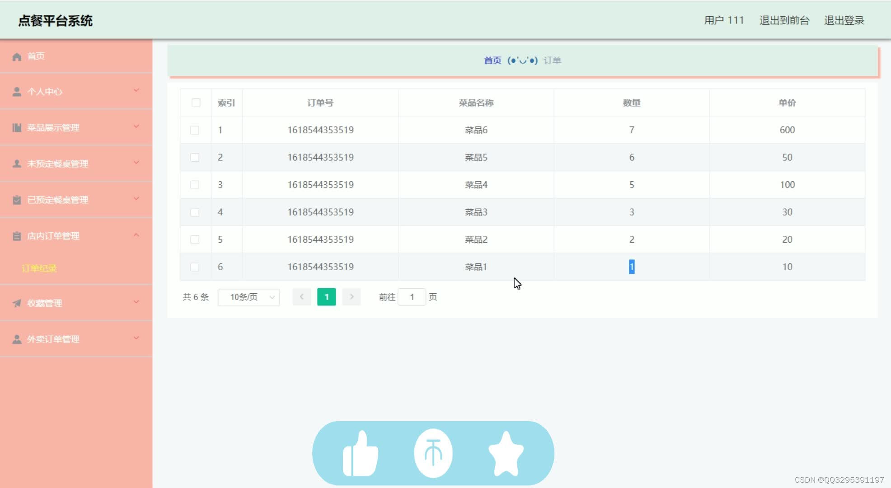Select the 订单纪录 submenu item

39,268
